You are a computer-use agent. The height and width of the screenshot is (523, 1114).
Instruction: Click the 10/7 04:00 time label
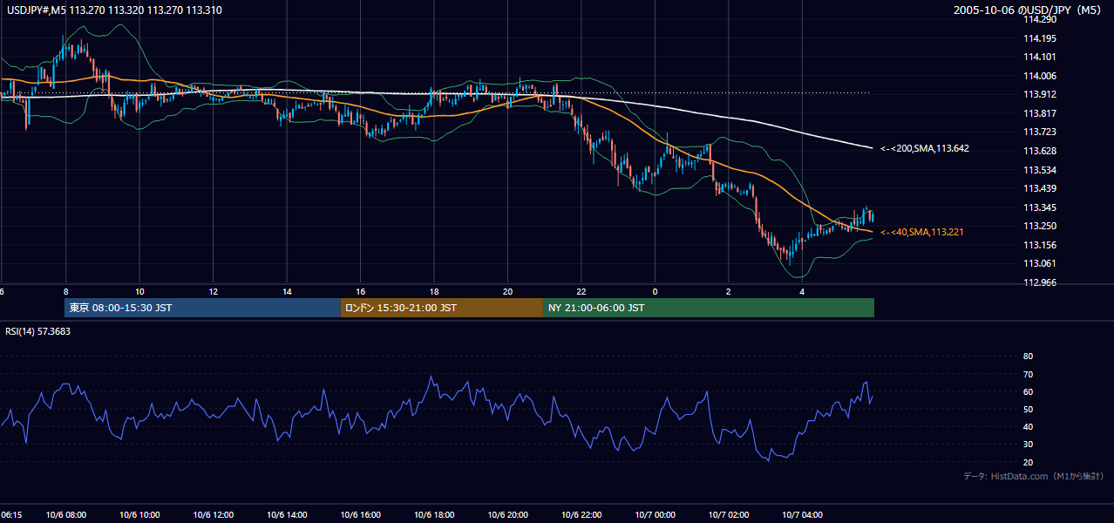802,515
